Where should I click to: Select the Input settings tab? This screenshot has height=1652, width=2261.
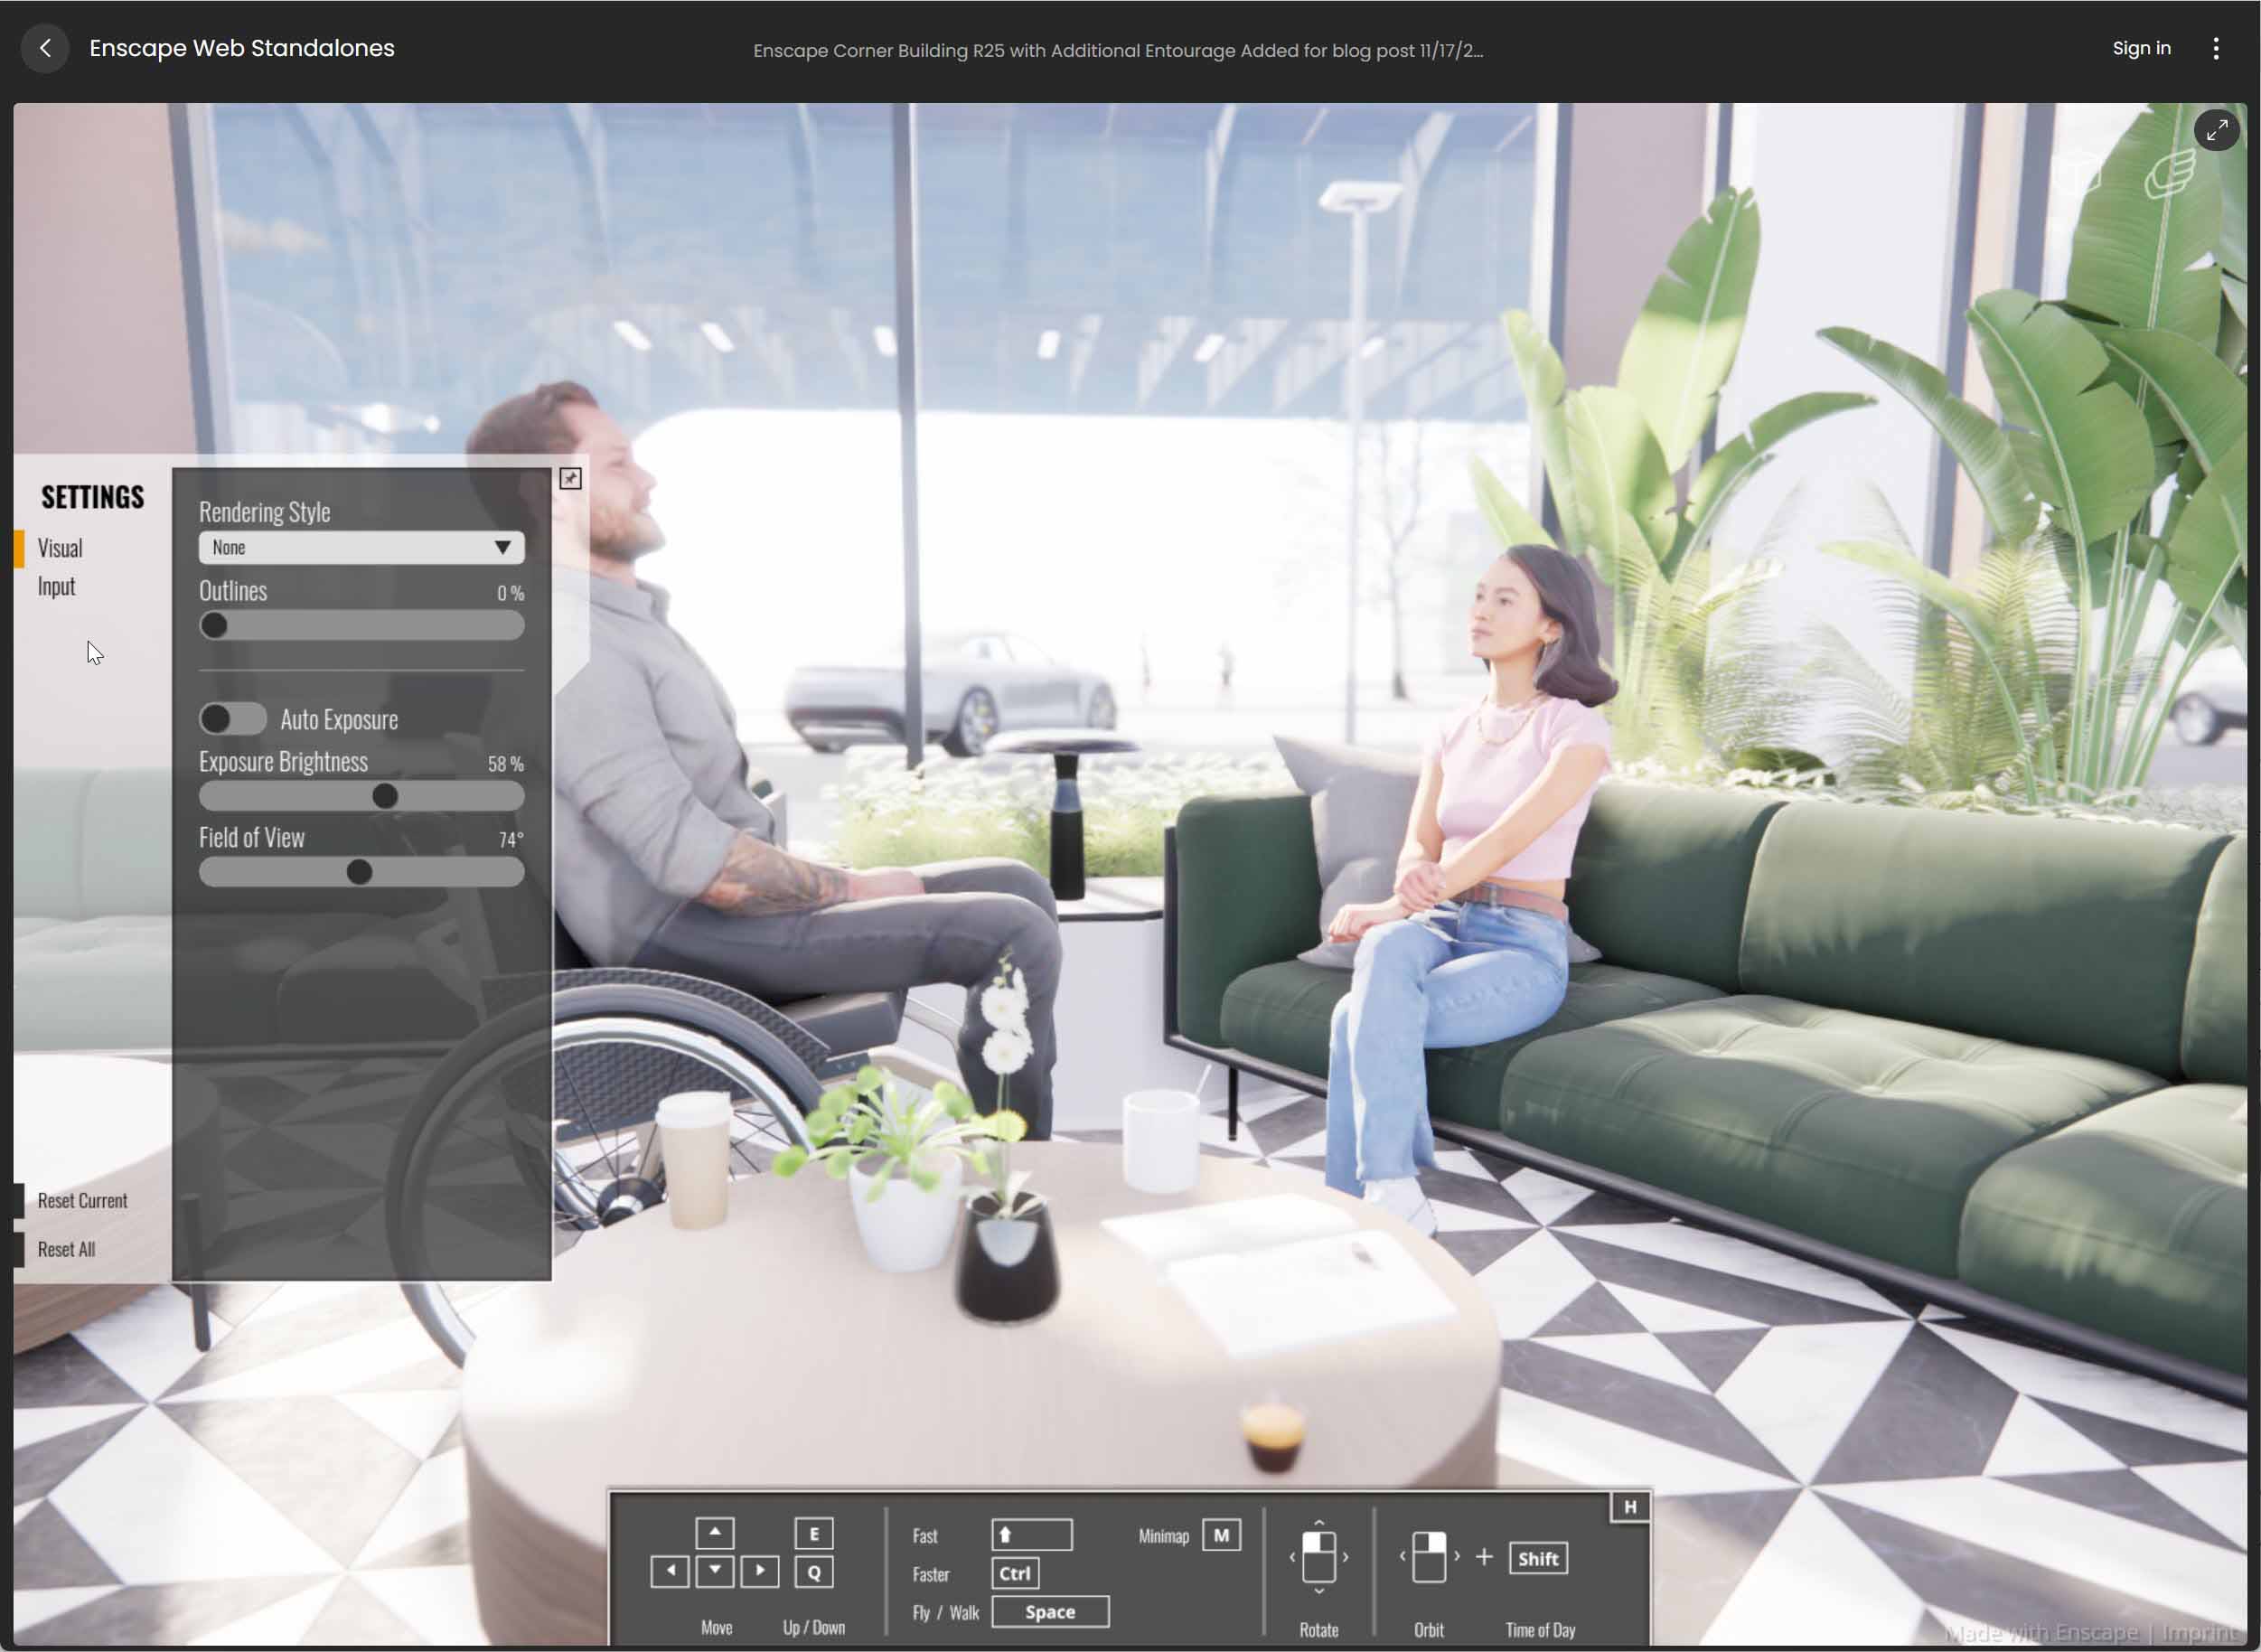pyautogui.click(x=56, y=586)
